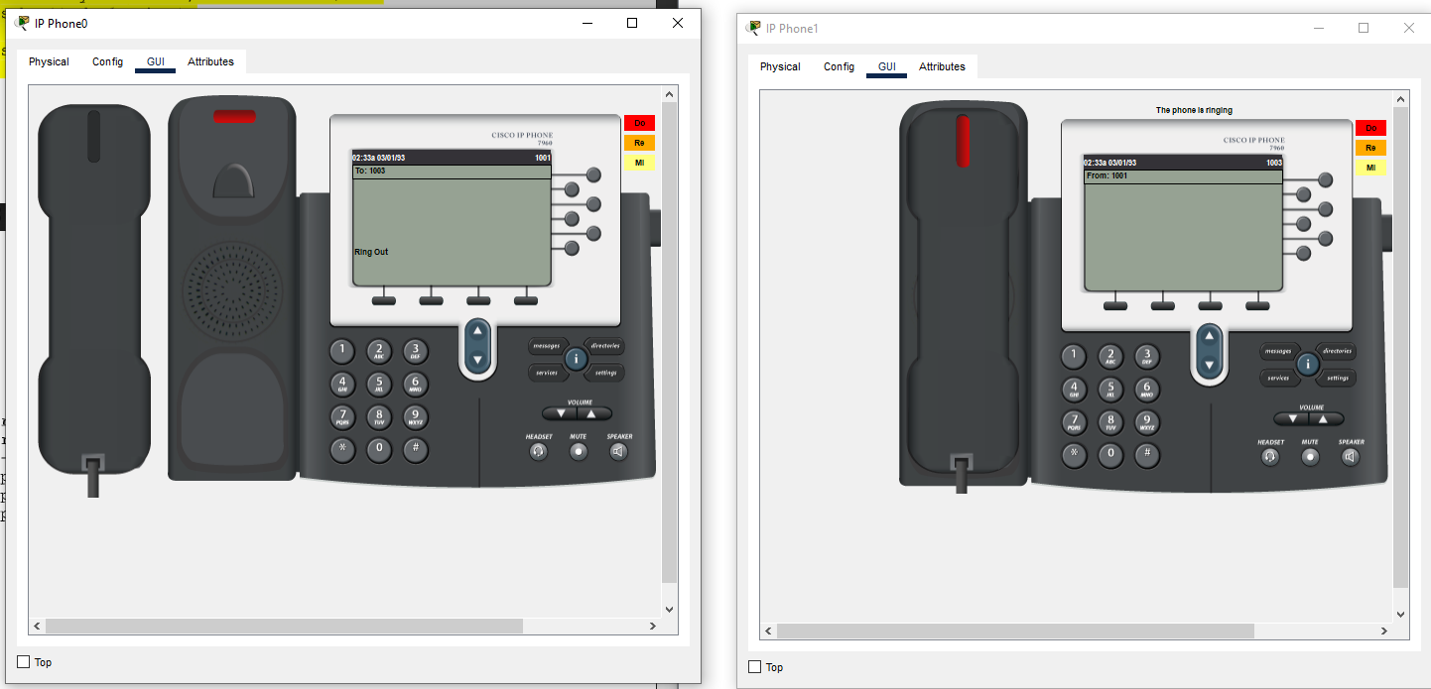Open directories button on IP Phone1
This screenshot has height=689, width=1431.
point(1337,351)
